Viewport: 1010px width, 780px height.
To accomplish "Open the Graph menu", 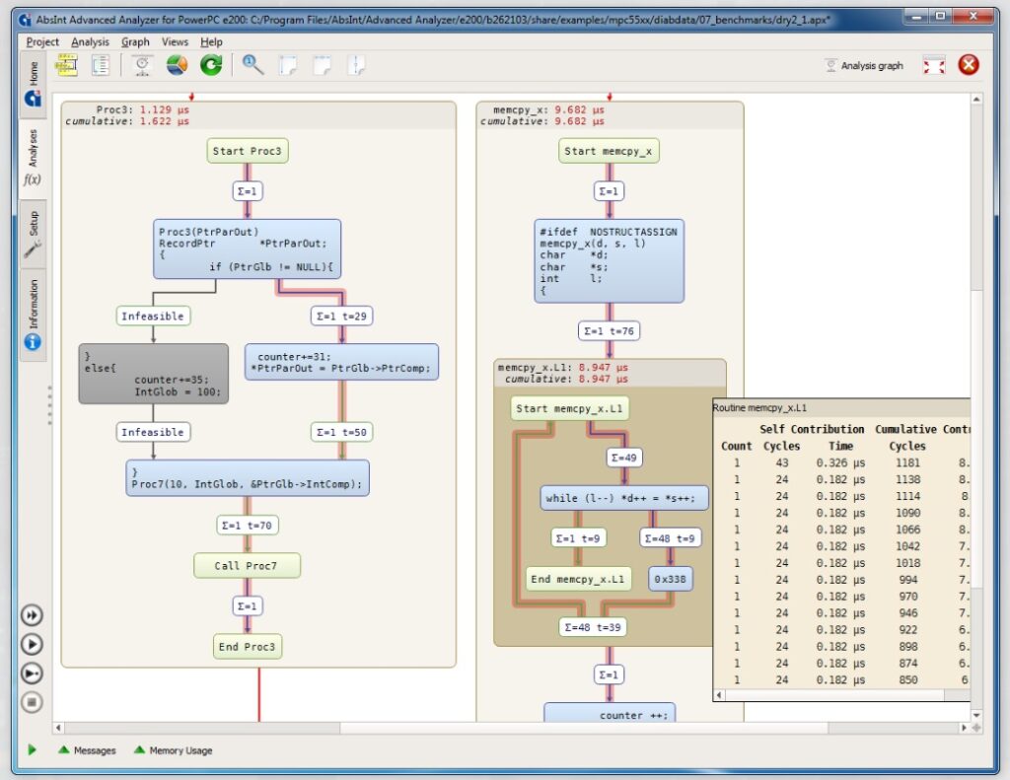I will 135,41.
